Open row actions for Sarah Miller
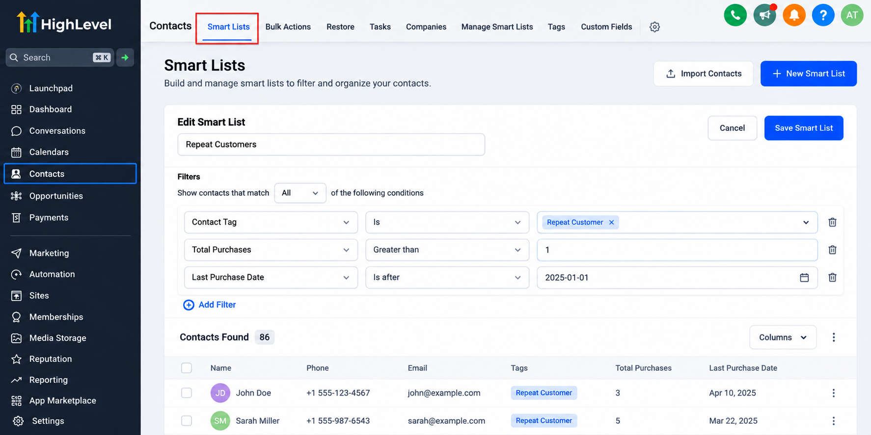This screenshot has width=871, height=435. pyautogui.click(x=833, y=421)
